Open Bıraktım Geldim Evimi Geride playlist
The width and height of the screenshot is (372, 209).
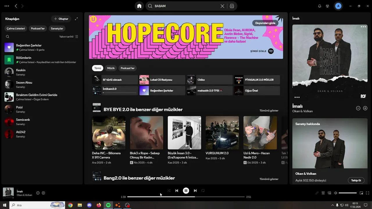[42, 97]
